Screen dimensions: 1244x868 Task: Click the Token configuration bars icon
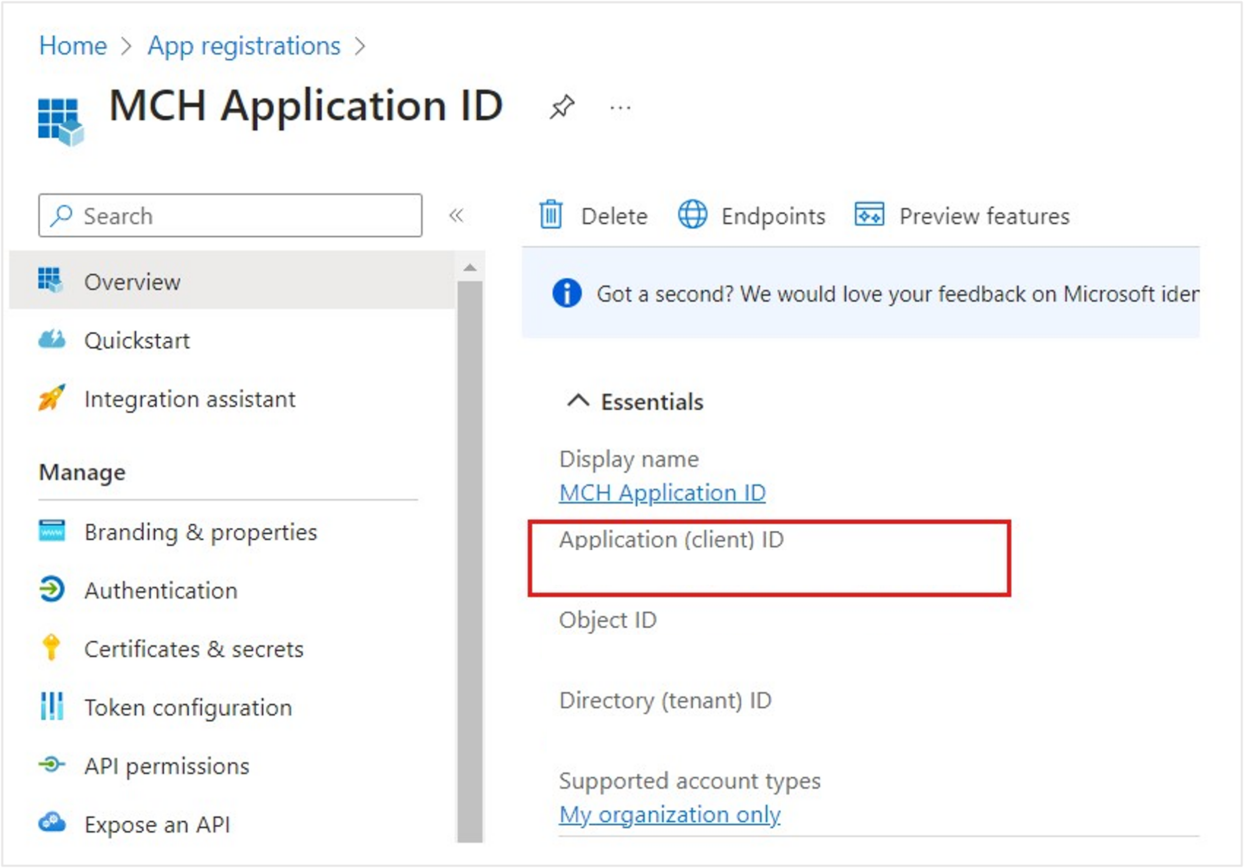coord(51,706)
